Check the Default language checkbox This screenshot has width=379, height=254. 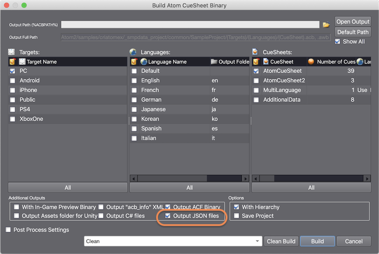(134, 71)
